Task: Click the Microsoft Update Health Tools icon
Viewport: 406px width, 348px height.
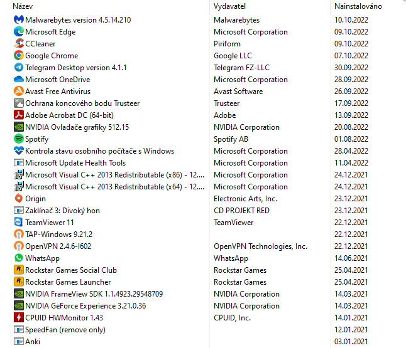Action: (x=19, y=163)
